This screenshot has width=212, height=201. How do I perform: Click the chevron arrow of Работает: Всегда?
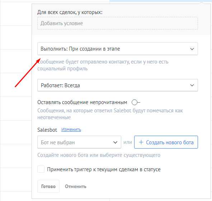pos(192,85)
